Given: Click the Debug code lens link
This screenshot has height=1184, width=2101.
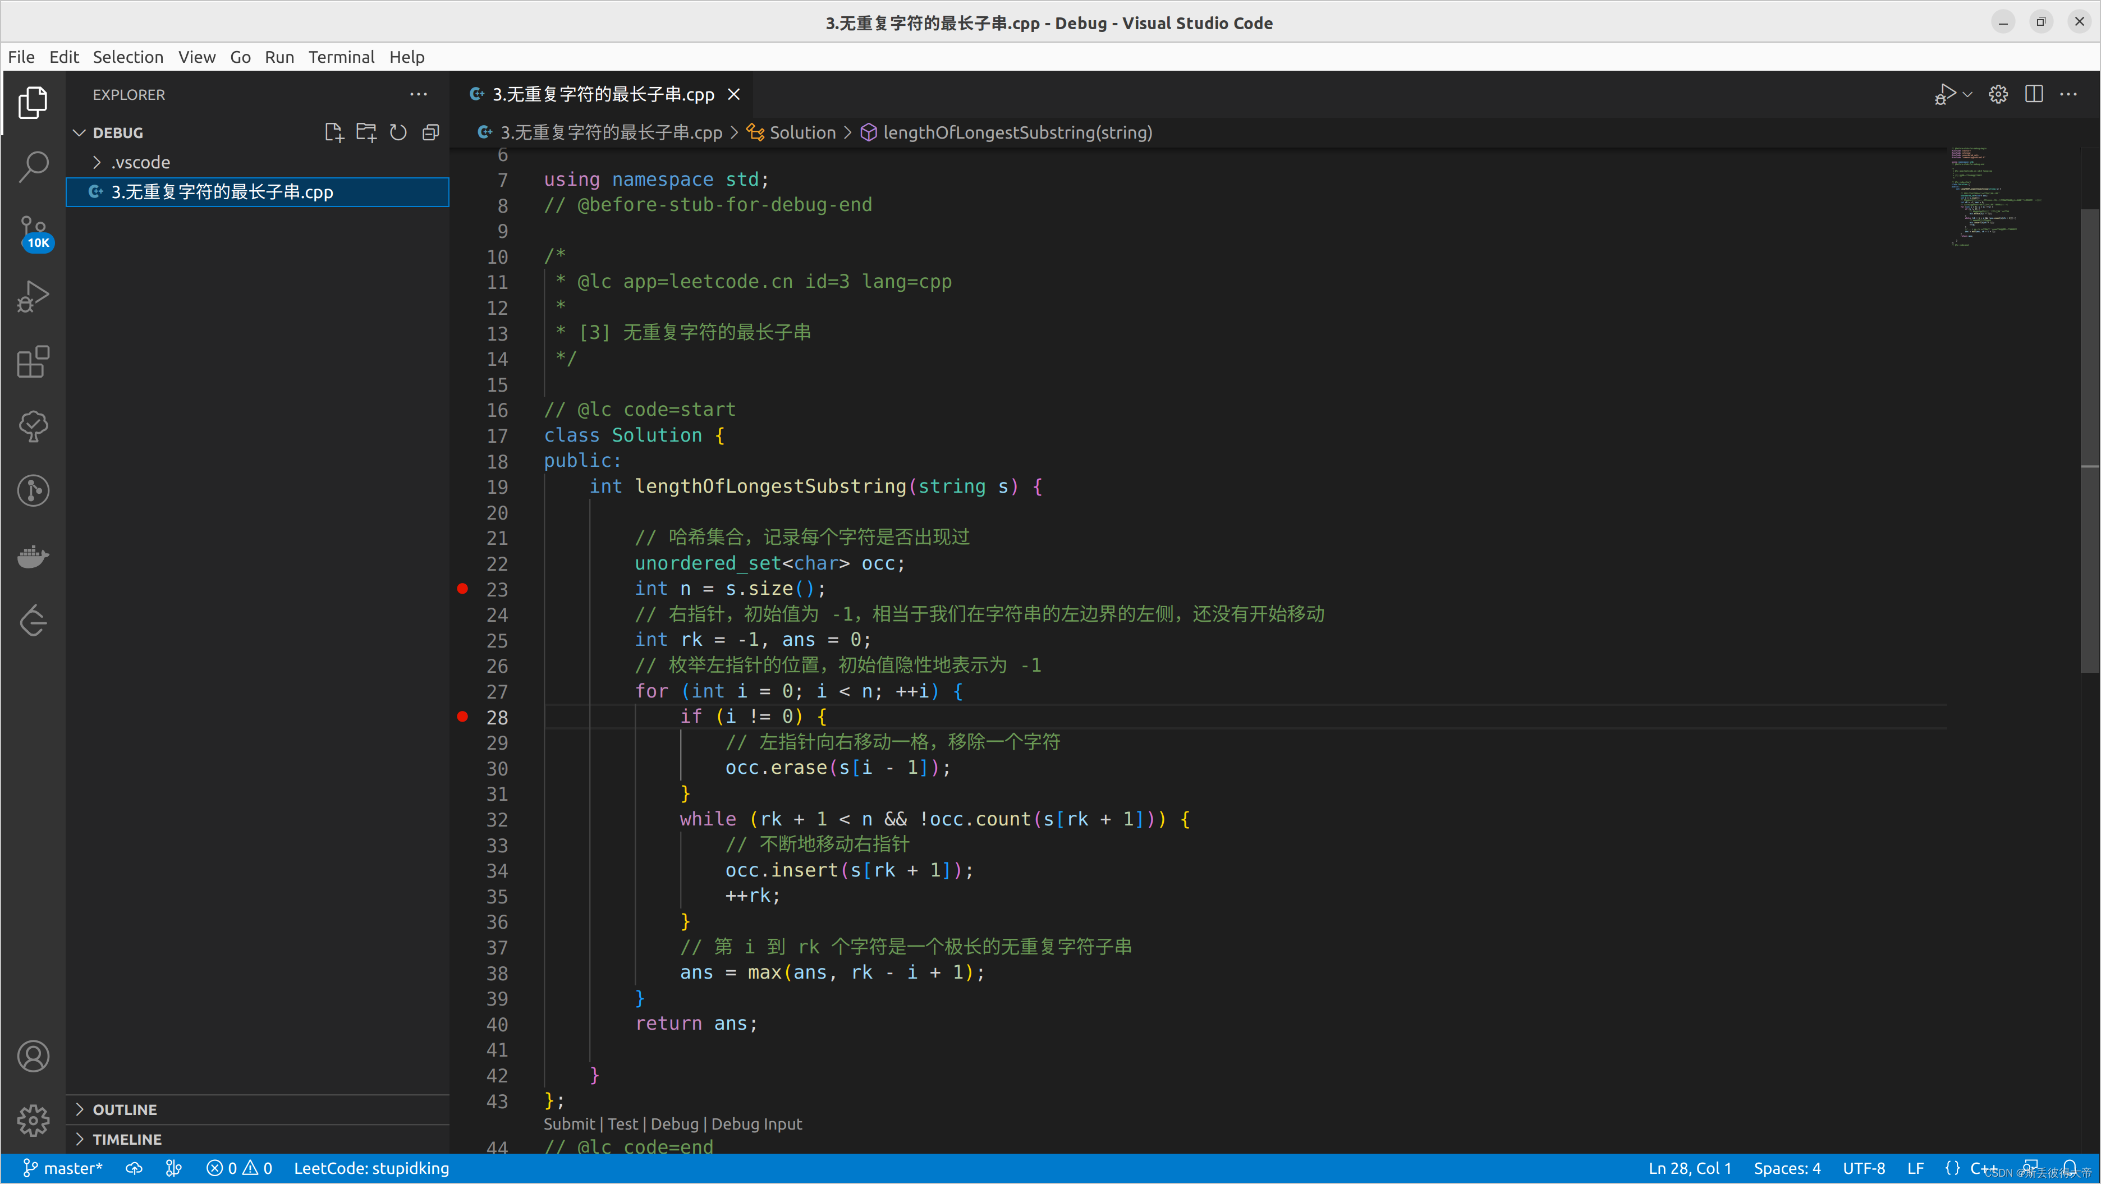Looking at the screenshot, I should point(675,1125).
